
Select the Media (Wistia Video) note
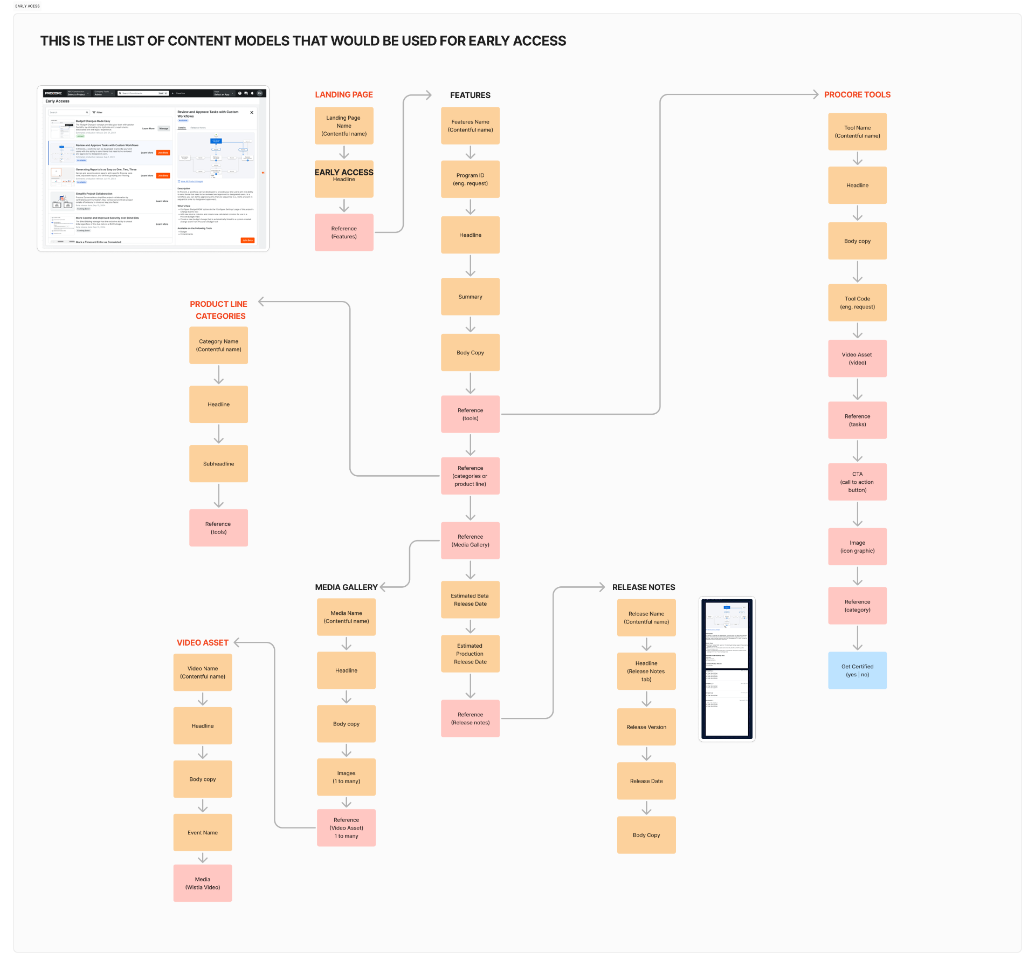pyautogui.click(x=203, y=883)
